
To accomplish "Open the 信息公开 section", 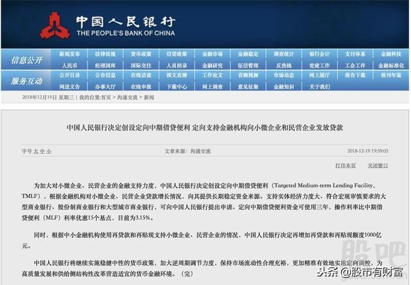I will coord(26,60).
